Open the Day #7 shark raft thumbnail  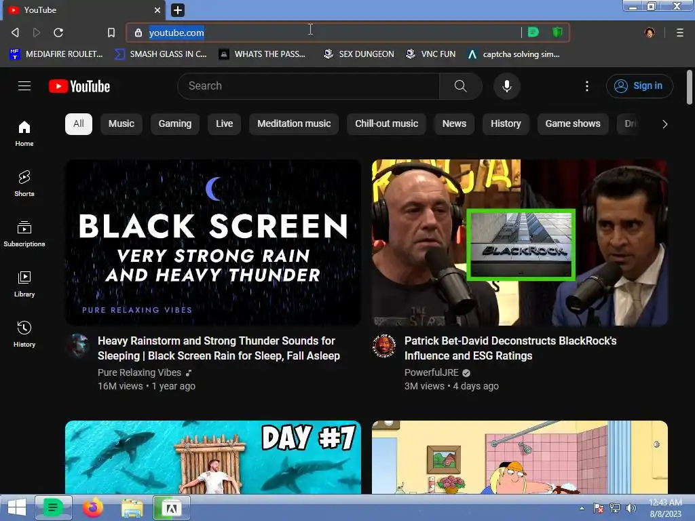coord(213,457)
